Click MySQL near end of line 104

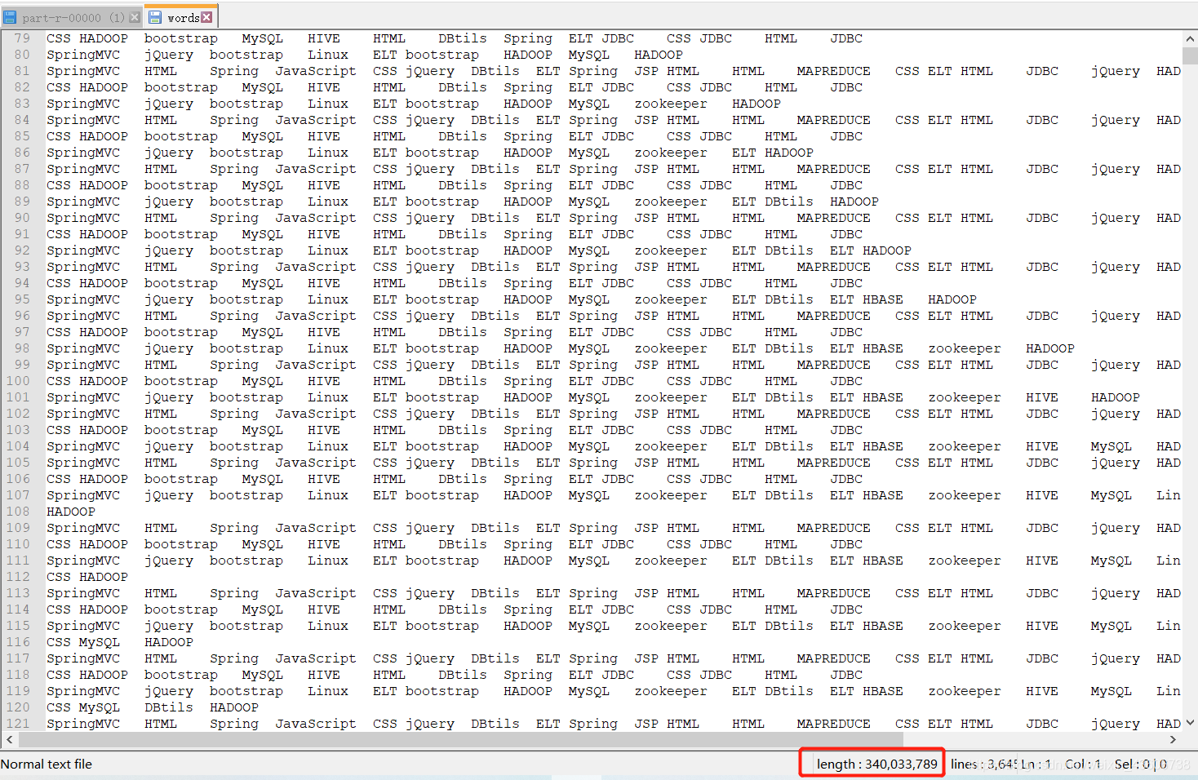1111,446
